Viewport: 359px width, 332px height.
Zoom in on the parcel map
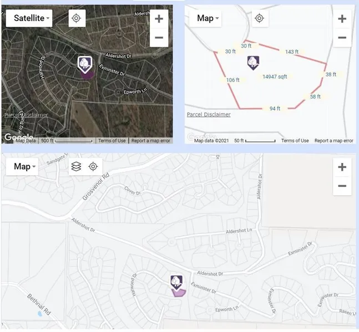pos(342,19)
